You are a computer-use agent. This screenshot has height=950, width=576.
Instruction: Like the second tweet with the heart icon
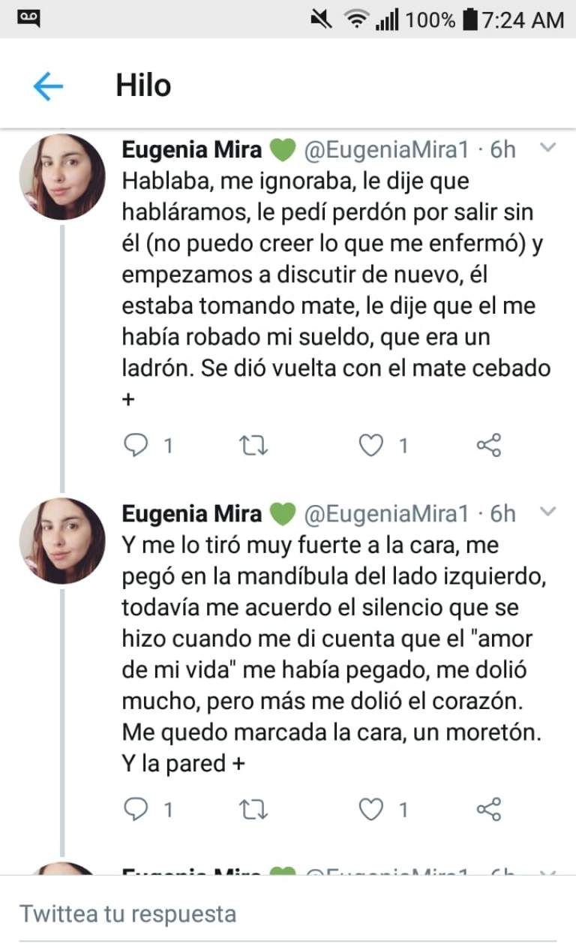370,810
